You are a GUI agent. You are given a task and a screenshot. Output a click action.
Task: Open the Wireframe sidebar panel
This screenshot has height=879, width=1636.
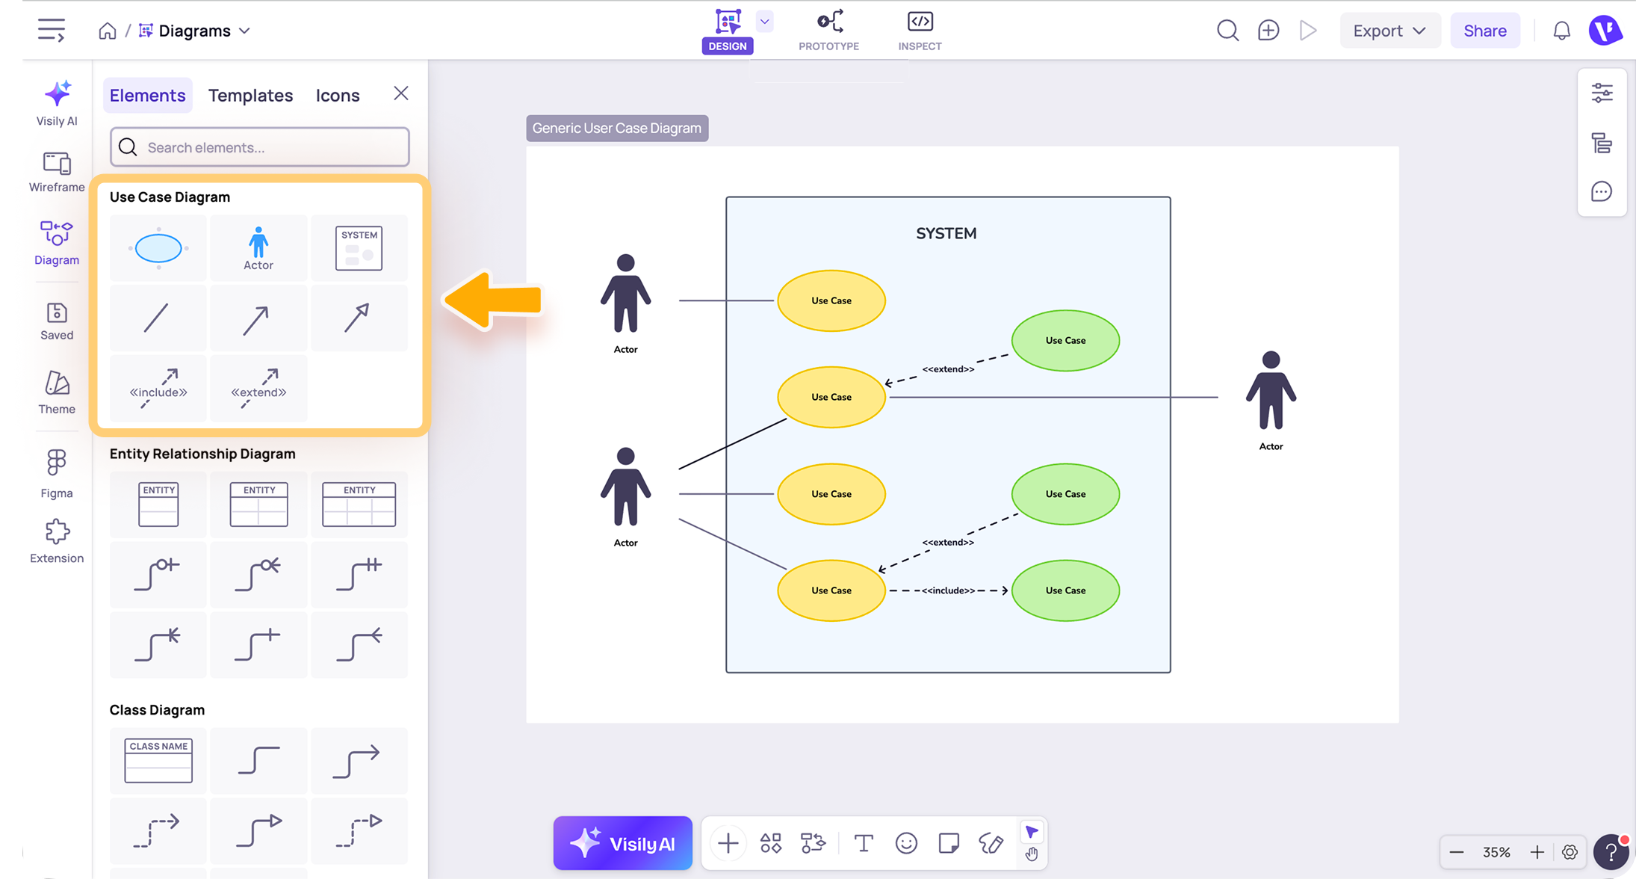point(57,172)
